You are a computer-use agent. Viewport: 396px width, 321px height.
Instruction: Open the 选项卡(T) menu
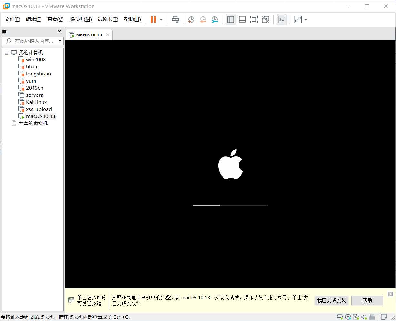pyautogui.click(x=108, y=19)
